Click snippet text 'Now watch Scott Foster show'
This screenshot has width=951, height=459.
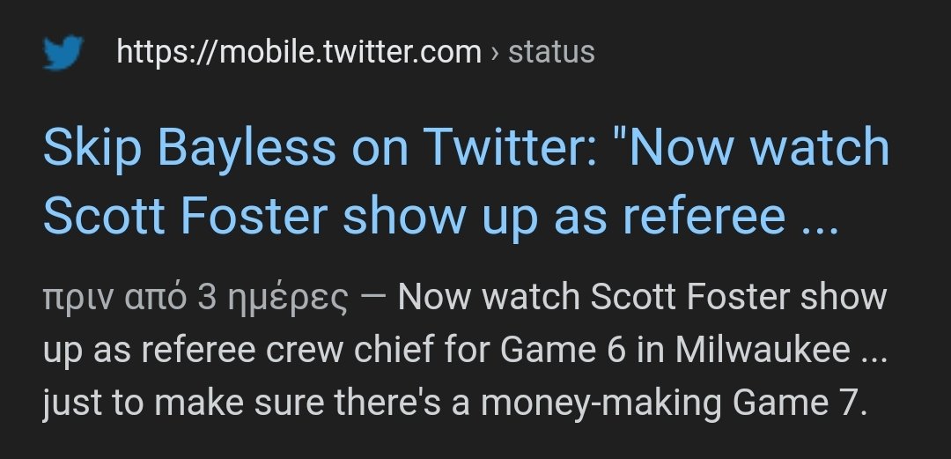(642, 297)
